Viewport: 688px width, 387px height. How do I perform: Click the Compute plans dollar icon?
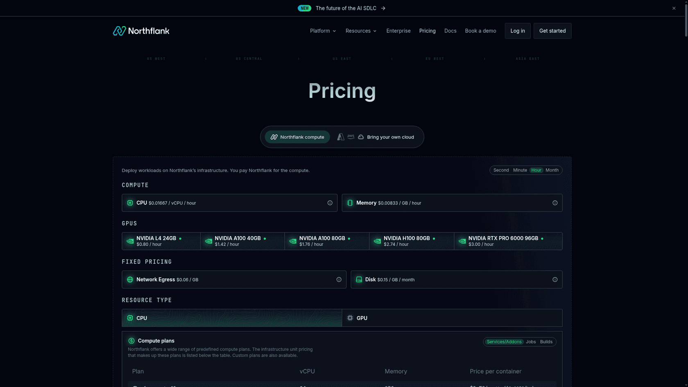click(x=131, y=341)
